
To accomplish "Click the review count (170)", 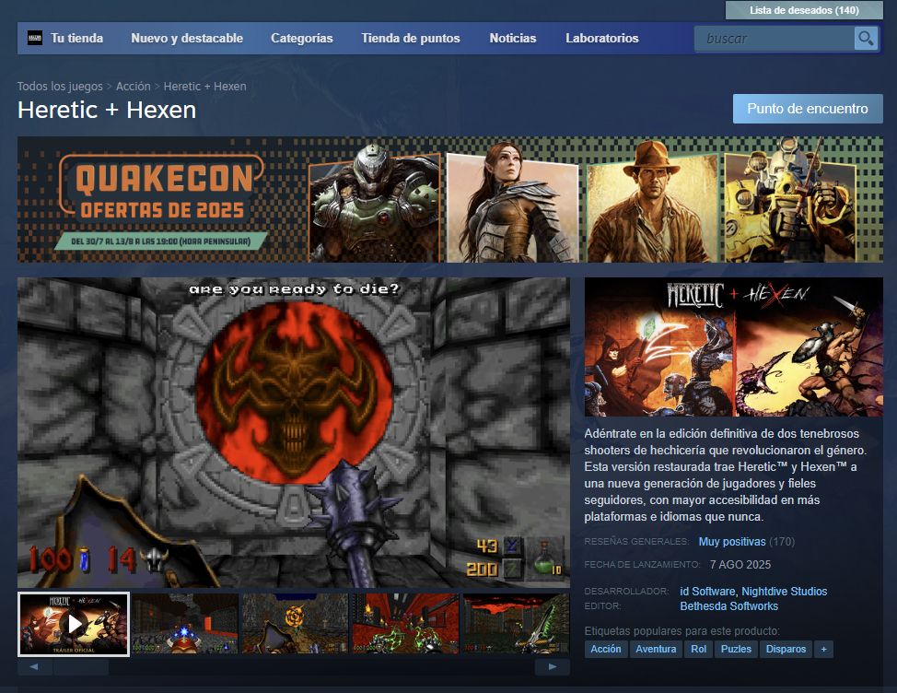I will pyautogui.click(x=782, y=541).
